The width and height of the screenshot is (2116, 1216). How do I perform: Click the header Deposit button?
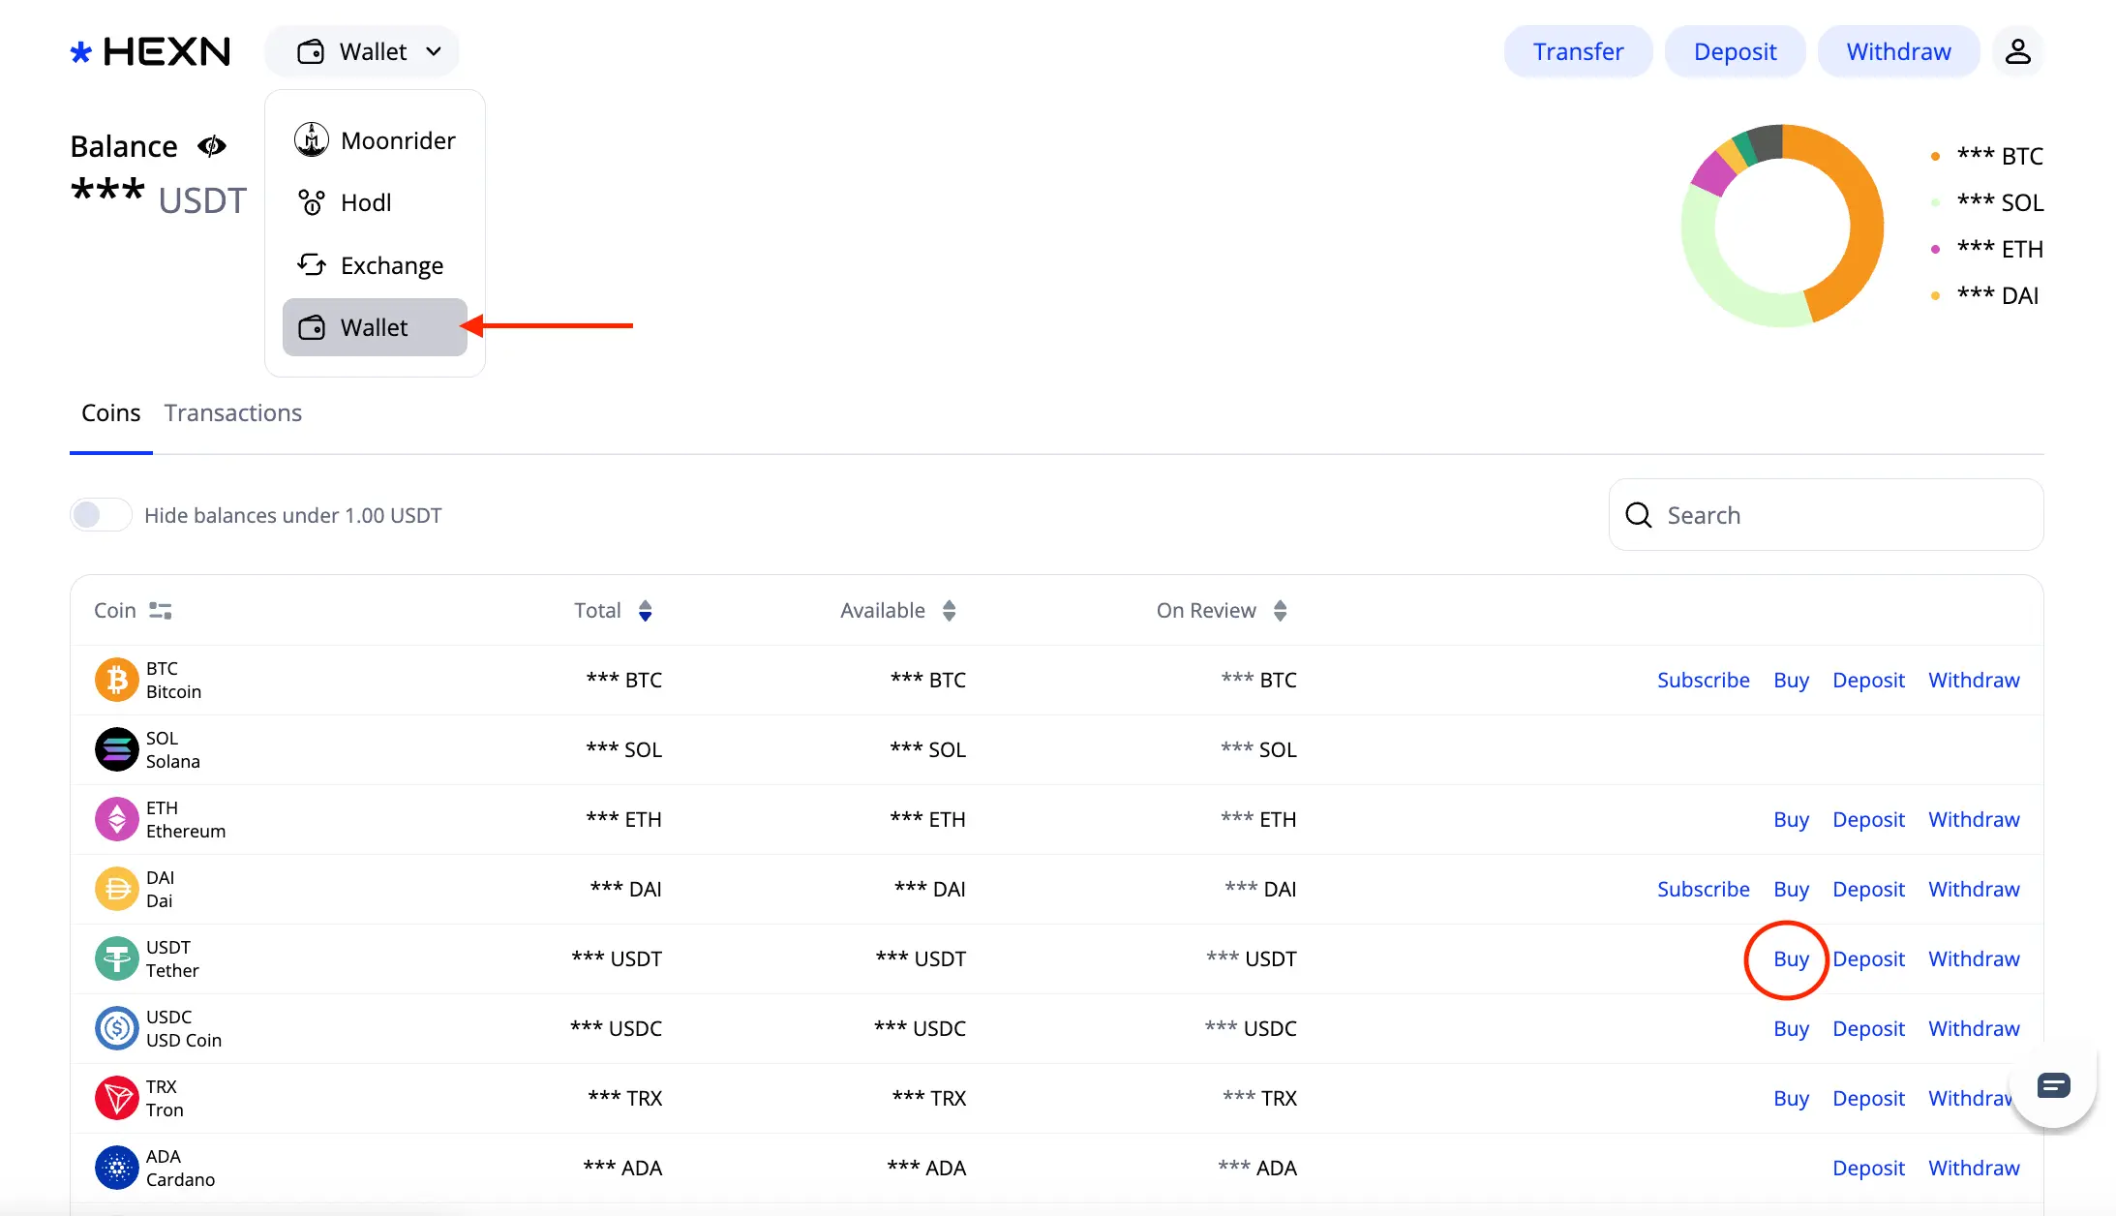pyautogui.click(x=1735, y=51)
